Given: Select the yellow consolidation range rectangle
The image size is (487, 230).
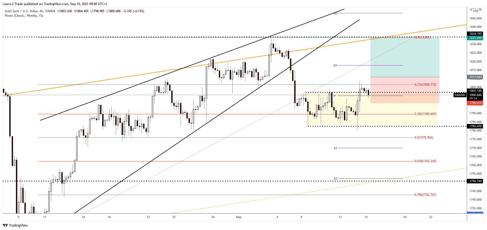Looking at the screenshot, I should click(x=372, y=109).
